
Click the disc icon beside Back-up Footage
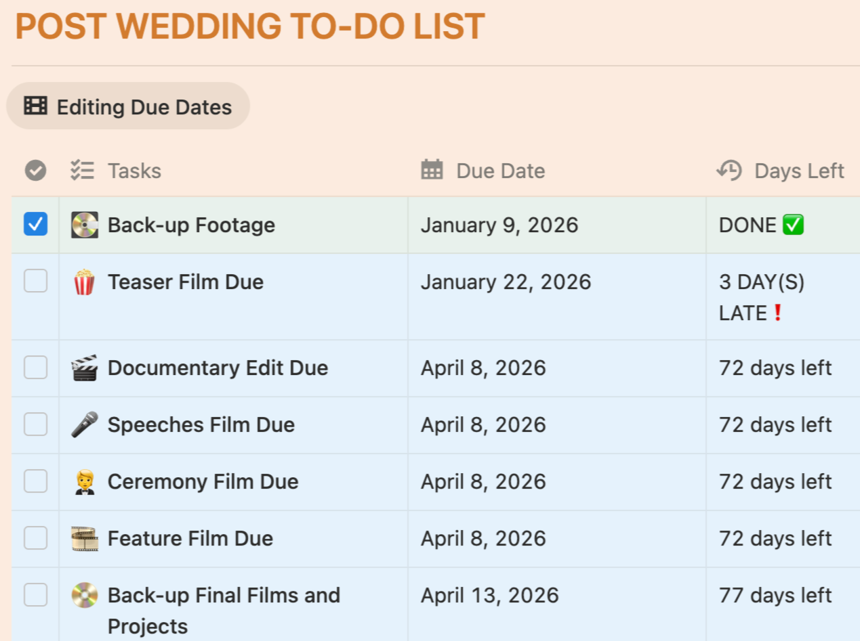[x=85, y=225]
